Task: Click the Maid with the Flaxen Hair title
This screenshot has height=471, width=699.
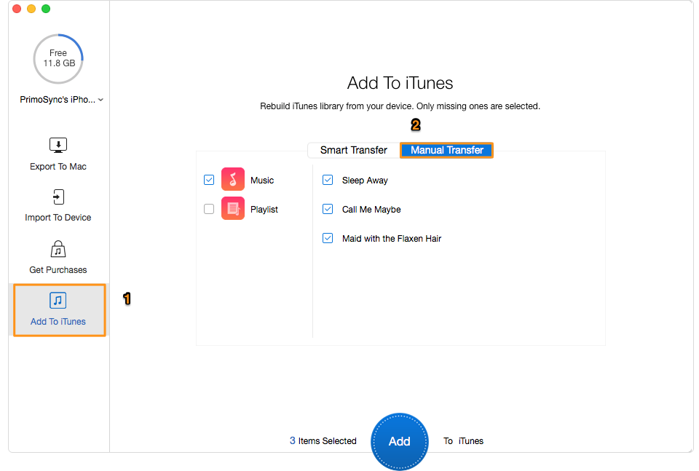Action: coord(392,238)
